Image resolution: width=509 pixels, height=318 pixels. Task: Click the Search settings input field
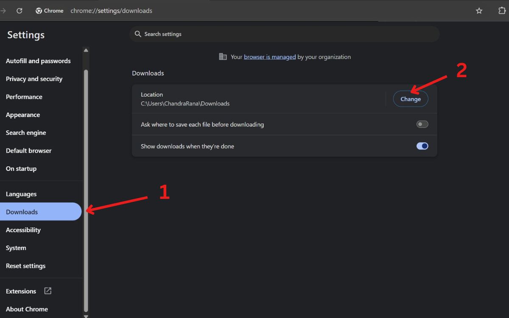click(288, 34)
